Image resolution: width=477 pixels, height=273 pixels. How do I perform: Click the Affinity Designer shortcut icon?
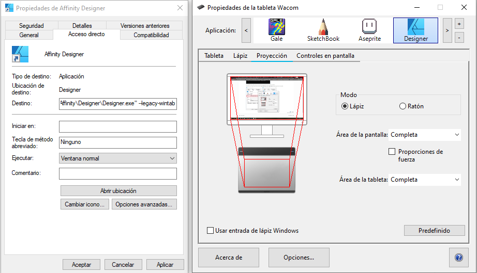(x=20, y=54)
